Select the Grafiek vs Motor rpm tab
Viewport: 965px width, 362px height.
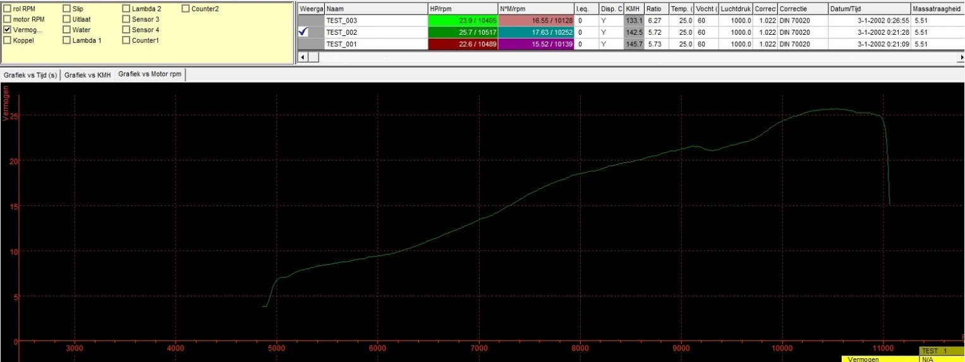point(149,75)
